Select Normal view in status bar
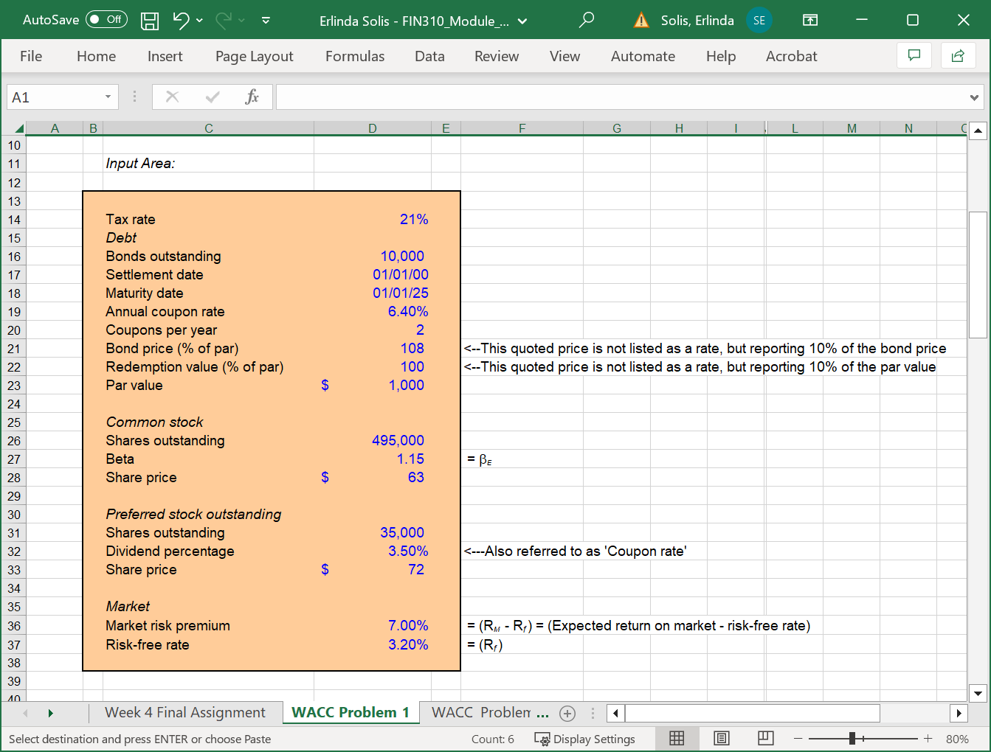991x752 pixels. (677, 739)
